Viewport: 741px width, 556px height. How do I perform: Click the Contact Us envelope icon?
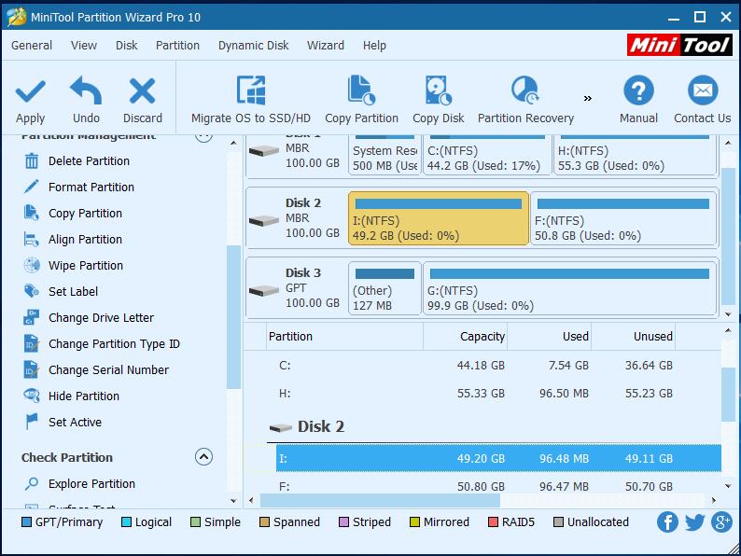(703, 90)
